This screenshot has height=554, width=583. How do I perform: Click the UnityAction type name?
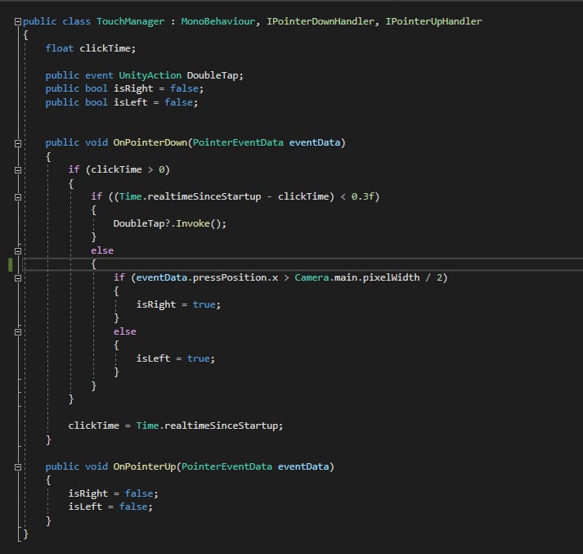[150, 75]
